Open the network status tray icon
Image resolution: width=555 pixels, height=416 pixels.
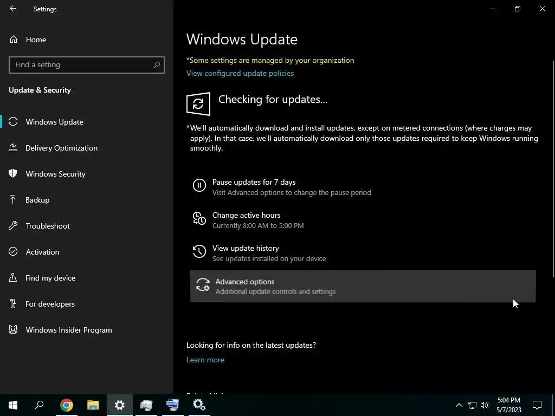point(472,405)
